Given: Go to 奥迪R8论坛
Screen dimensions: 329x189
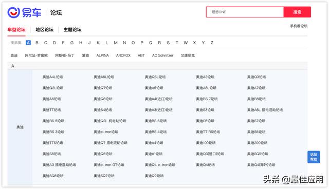Looking at the screenshot, I should point(256,99).
